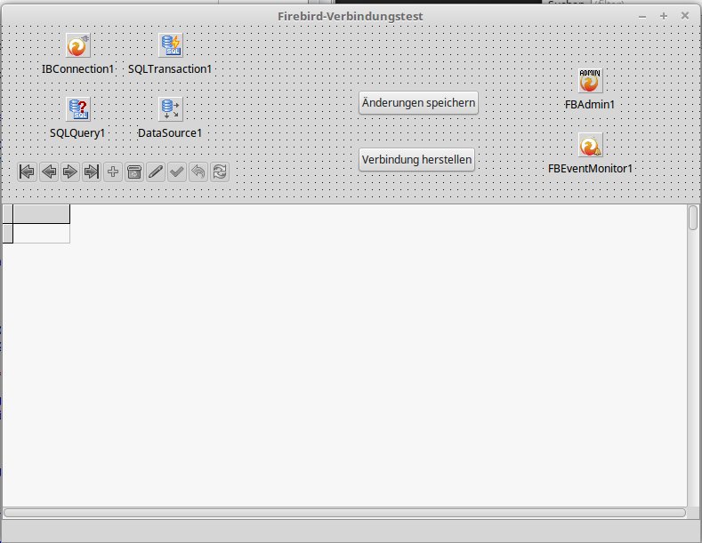
Task: Click the empty first data grid cell
Action: (41, 233)
